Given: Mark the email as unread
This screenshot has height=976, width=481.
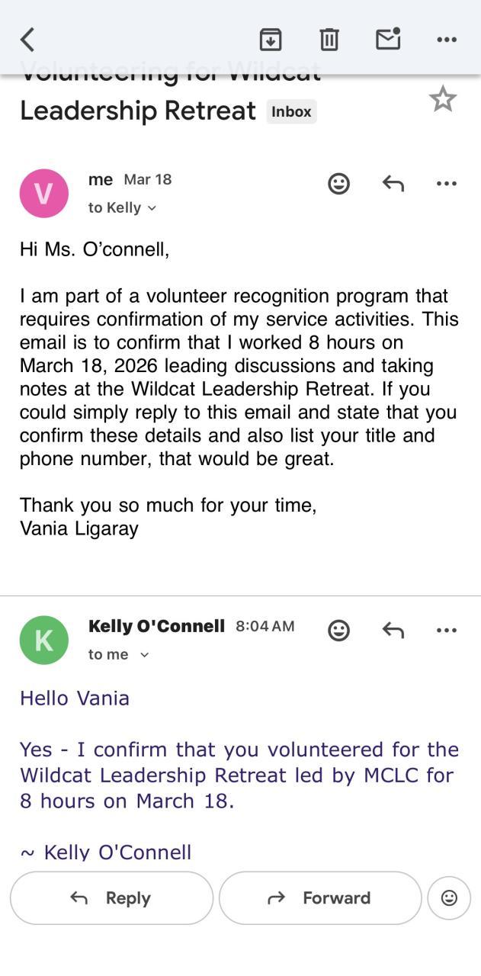Looking at the screenshot, I should pos(388,39).
